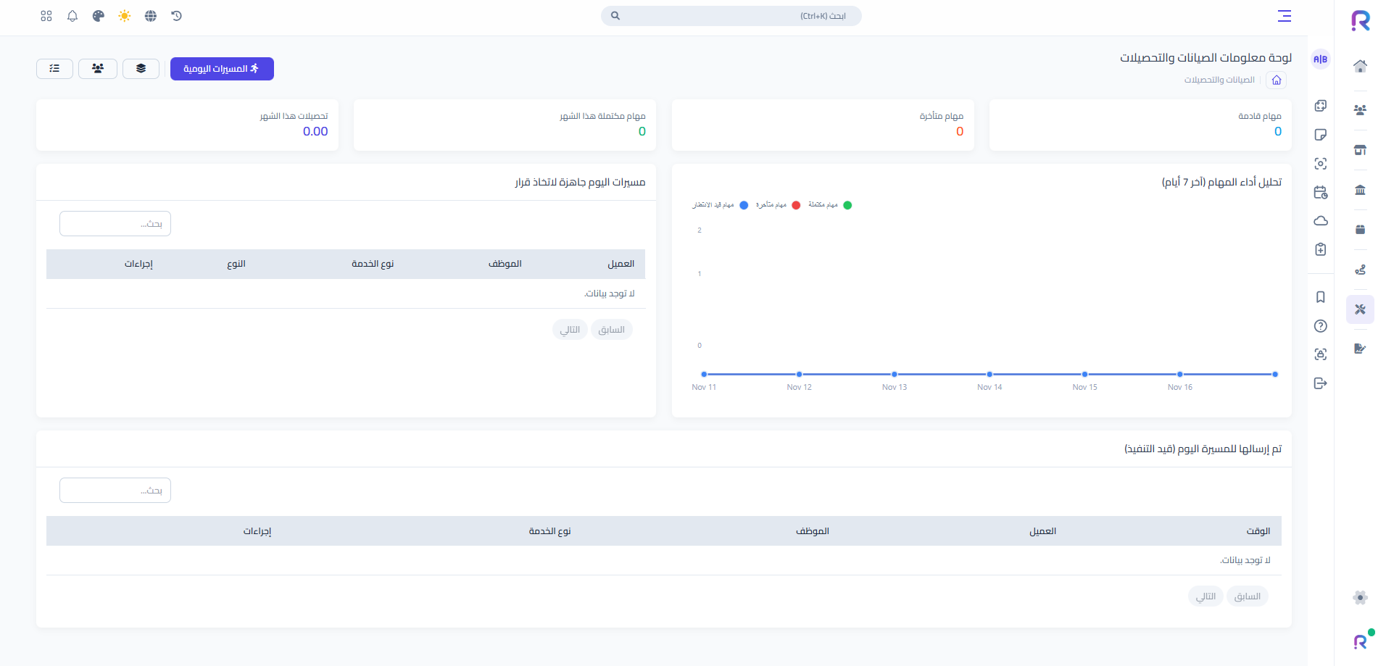The height and width of the screenshot is (666, 1386).
Task: Click the history/recent activity icon
Action: click(x=177, y=16)
